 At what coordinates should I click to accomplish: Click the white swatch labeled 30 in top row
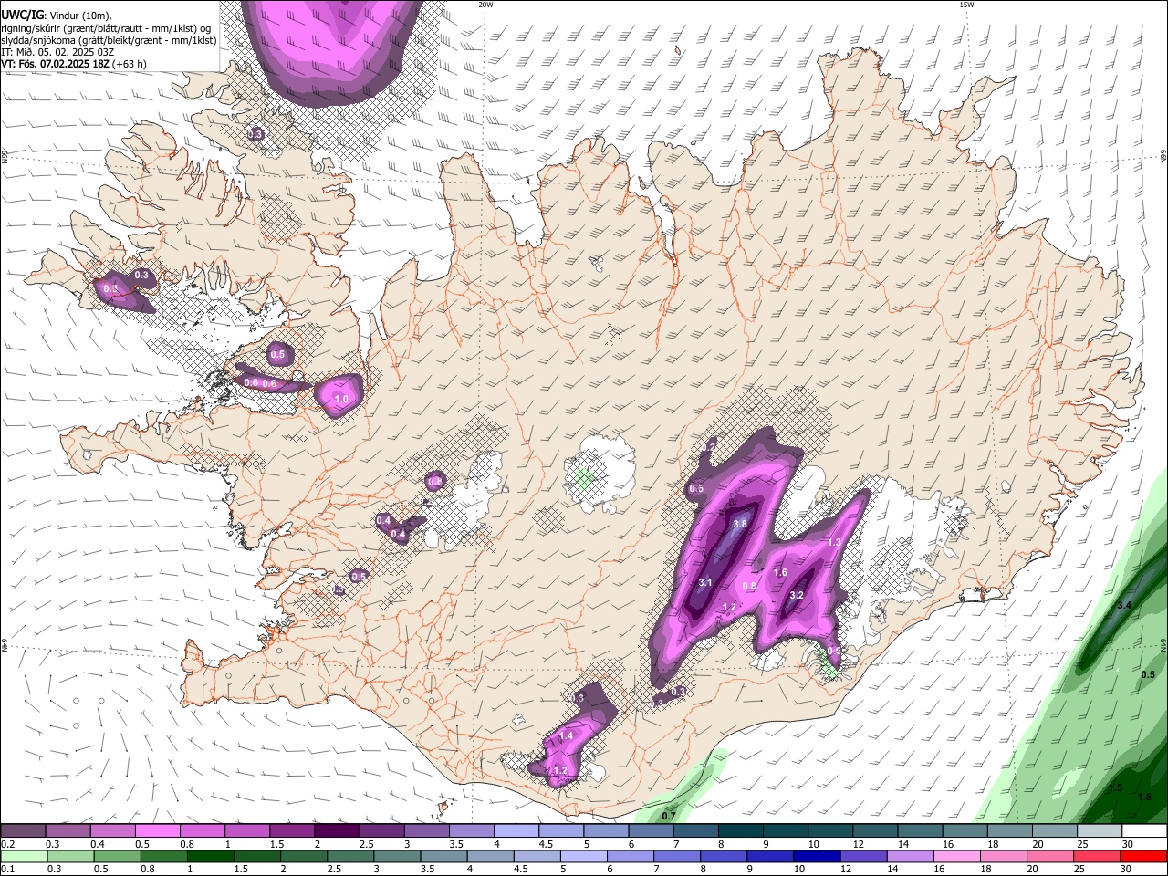(x=1144, y=831)
